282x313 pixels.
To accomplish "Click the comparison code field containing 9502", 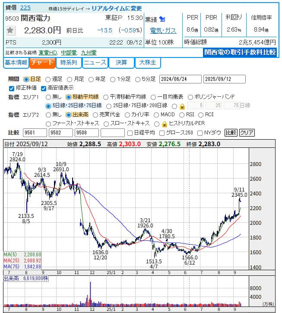I will pos(61,133).
